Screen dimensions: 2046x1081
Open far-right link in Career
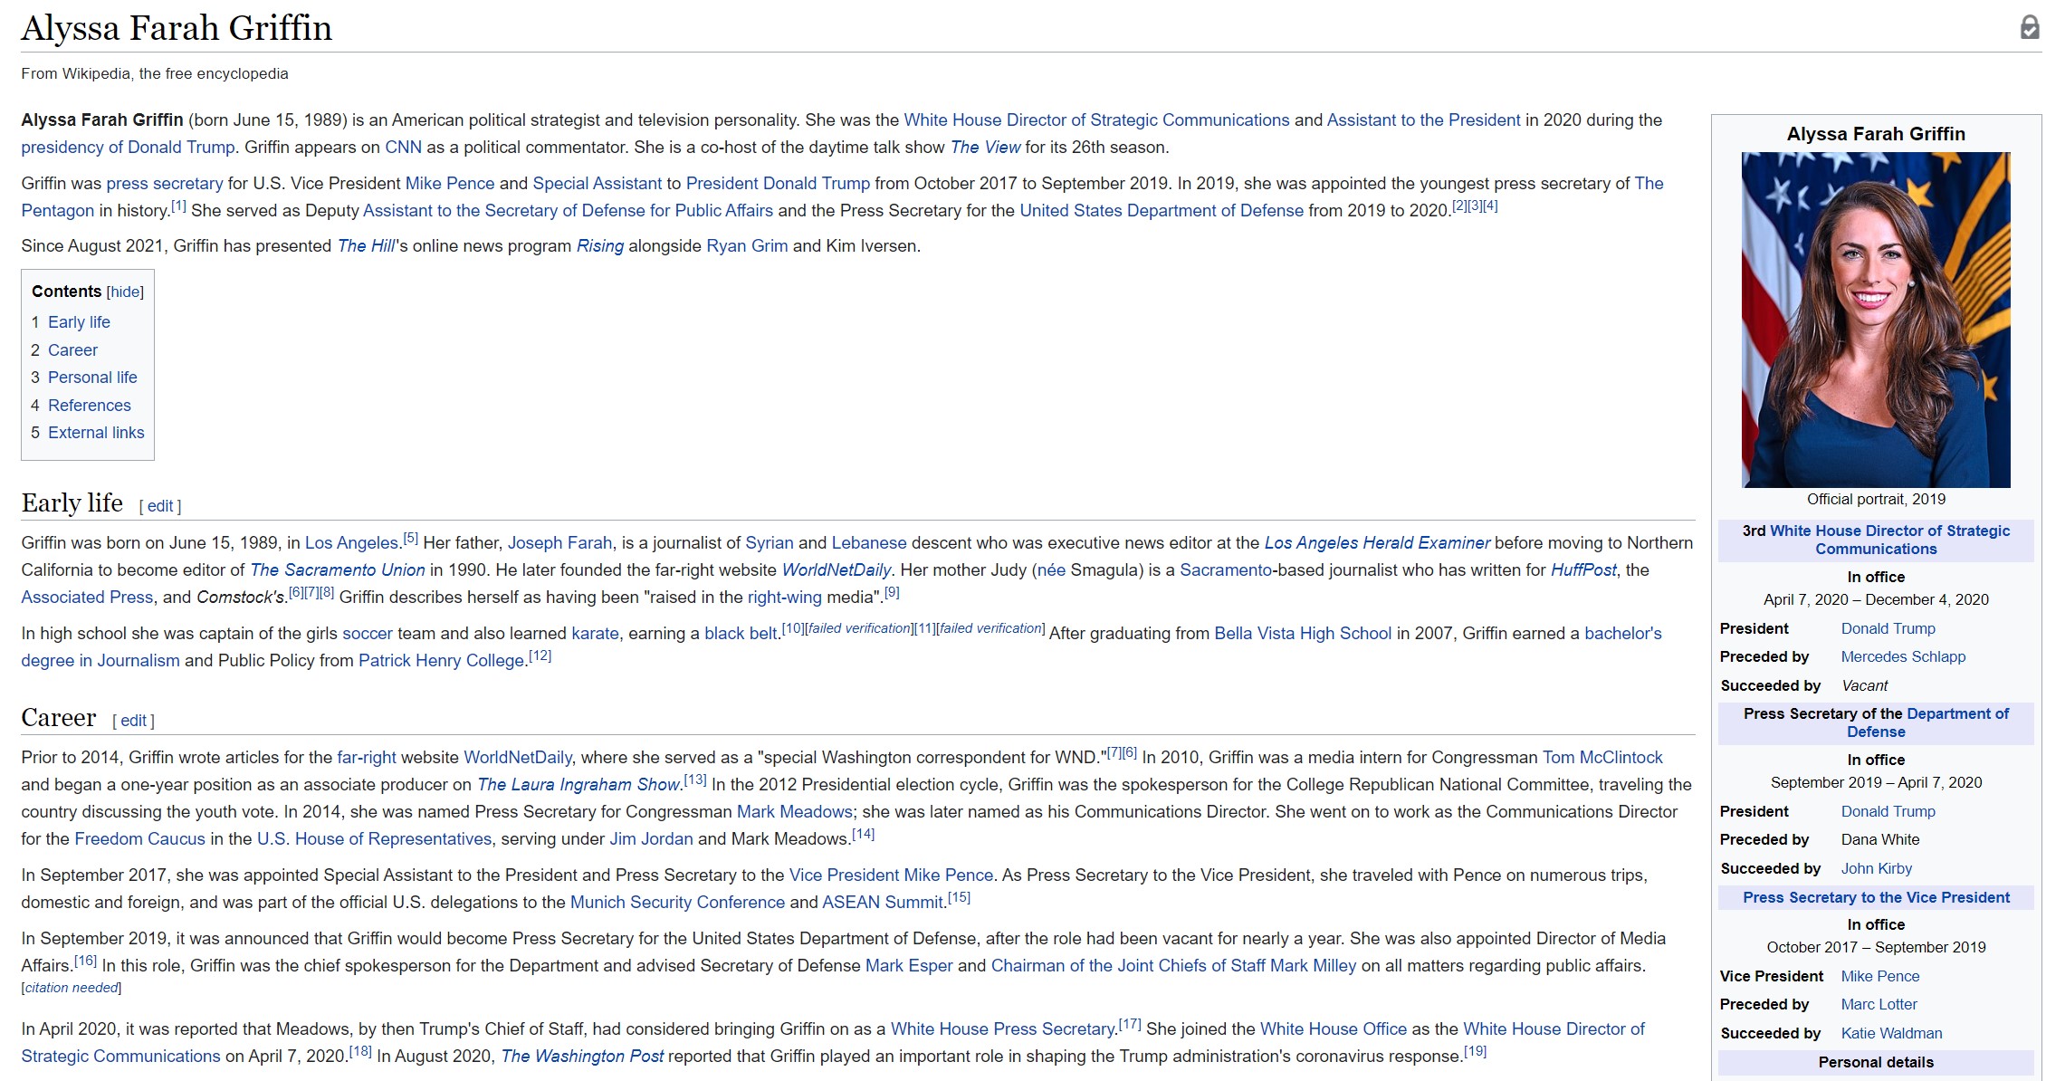coord(367,758)
